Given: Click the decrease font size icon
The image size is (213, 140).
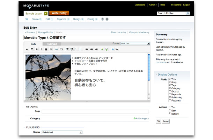Looking at the screenshot, I should click(27, 49).
